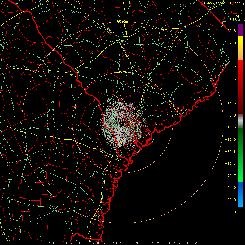This screenshot has height=245, width=245.
Task: Select the 107.8 legend value
Action: coord(231,30)
